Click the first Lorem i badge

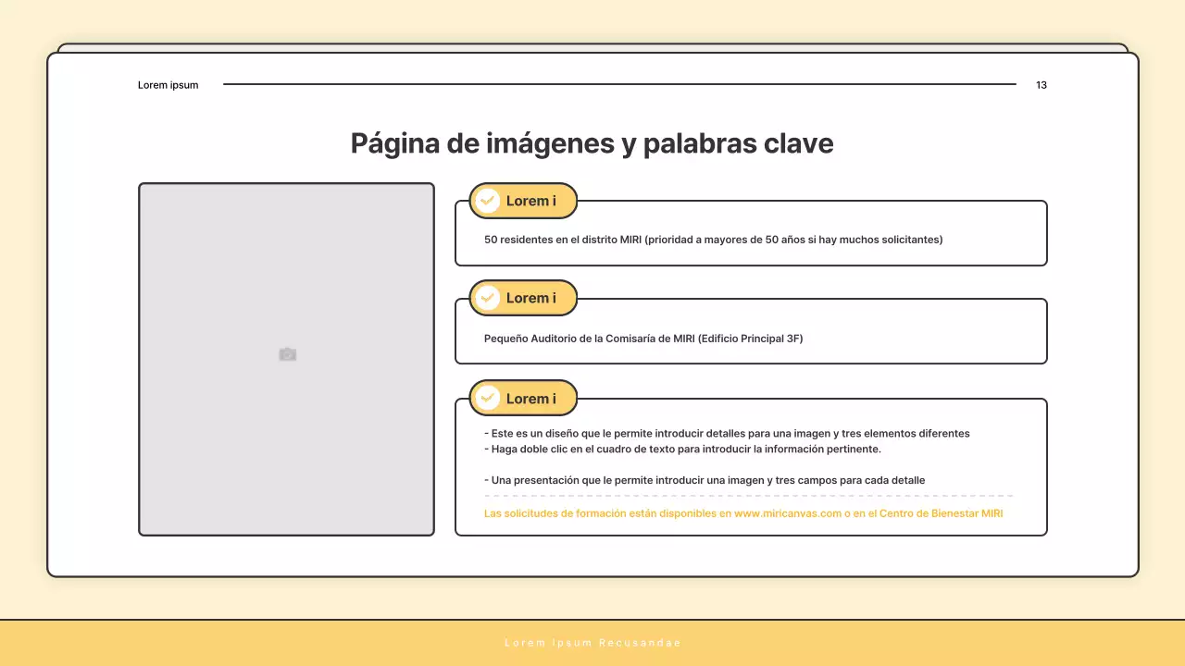523,201
